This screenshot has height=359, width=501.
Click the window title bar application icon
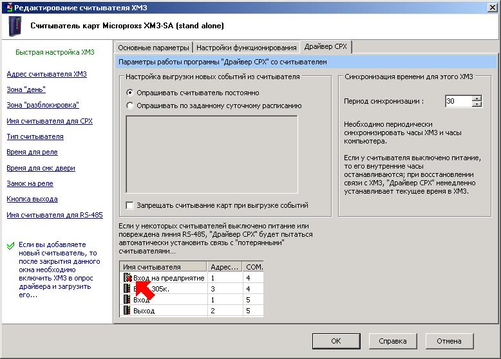(x=7, y=6)
